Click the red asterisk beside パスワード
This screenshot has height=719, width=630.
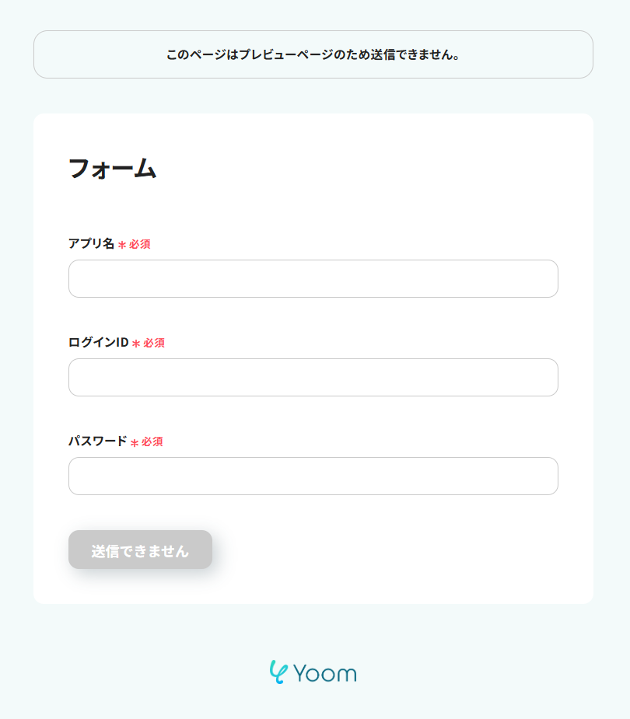(135, 442)
